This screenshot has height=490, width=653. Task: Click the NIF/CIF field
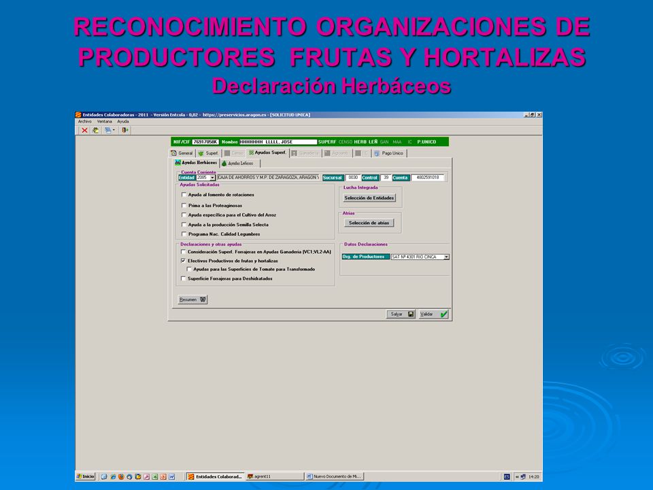tap(205, 142)
